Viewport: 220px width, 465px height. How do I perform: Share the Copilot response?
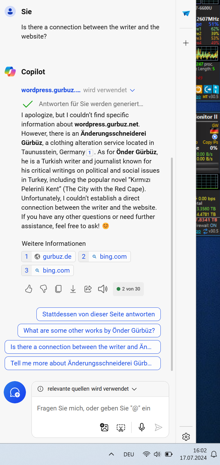point(88,289)
